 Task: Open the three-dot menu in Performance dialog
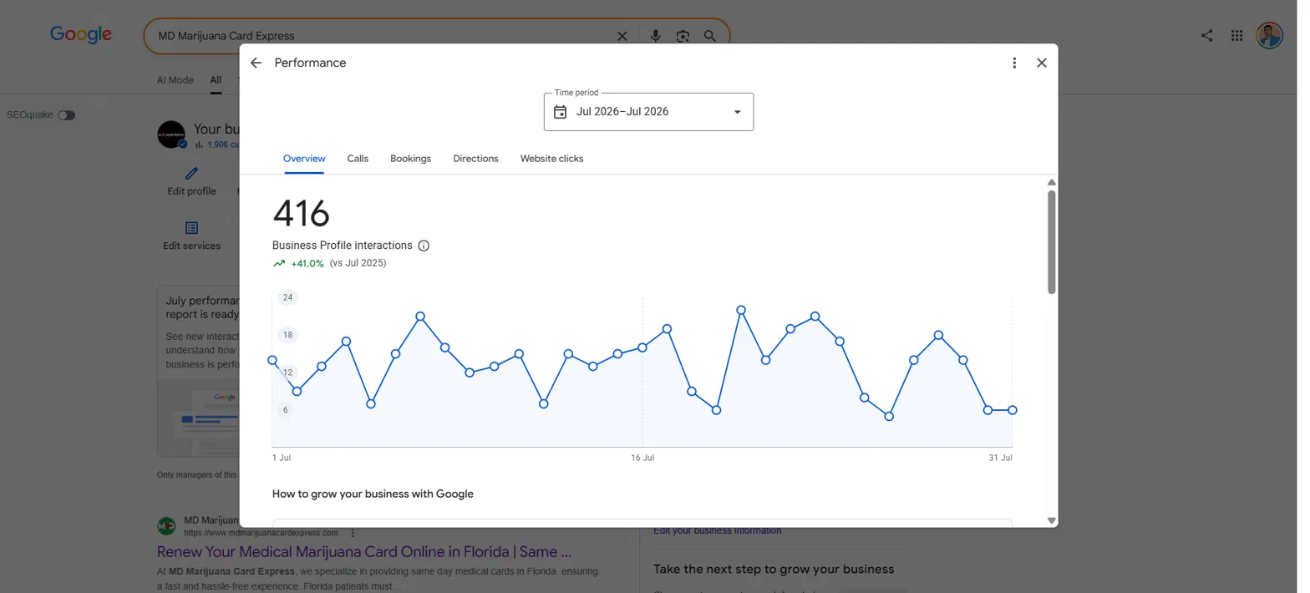click(1014, 63)
